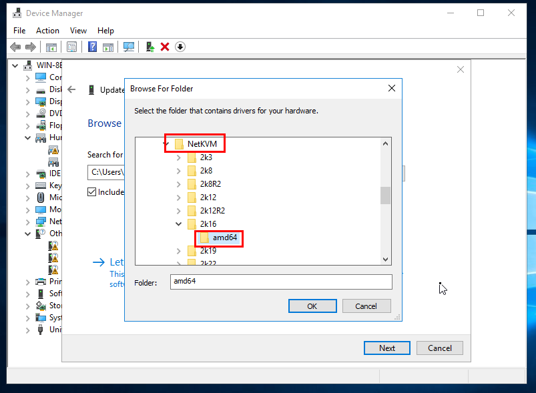The height and width of the screenshot is (393, 536).
Task: Select first unknown device under Other devices
Action: click(53, 246)
